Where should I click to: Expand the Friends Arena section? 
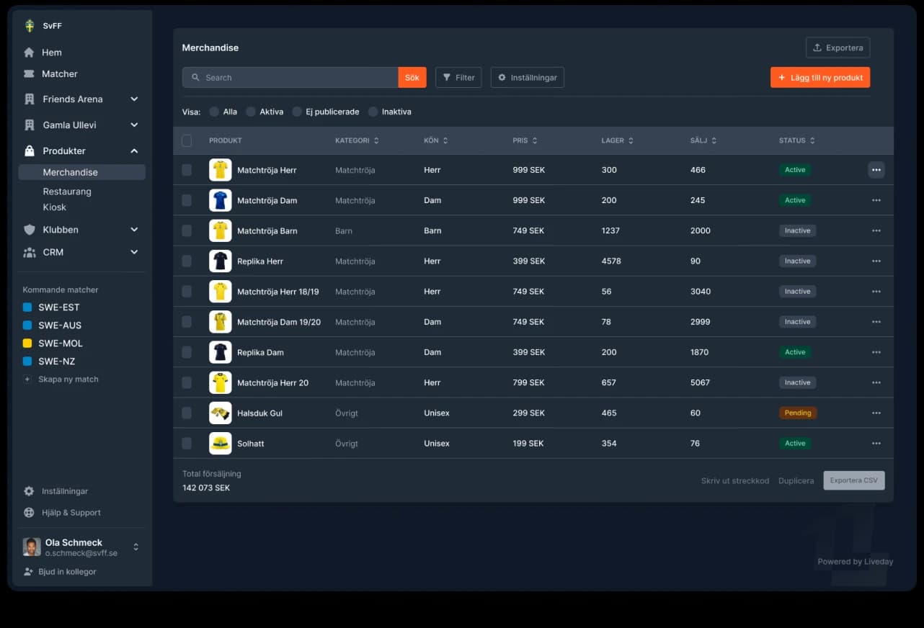click(x=134, y=99)
